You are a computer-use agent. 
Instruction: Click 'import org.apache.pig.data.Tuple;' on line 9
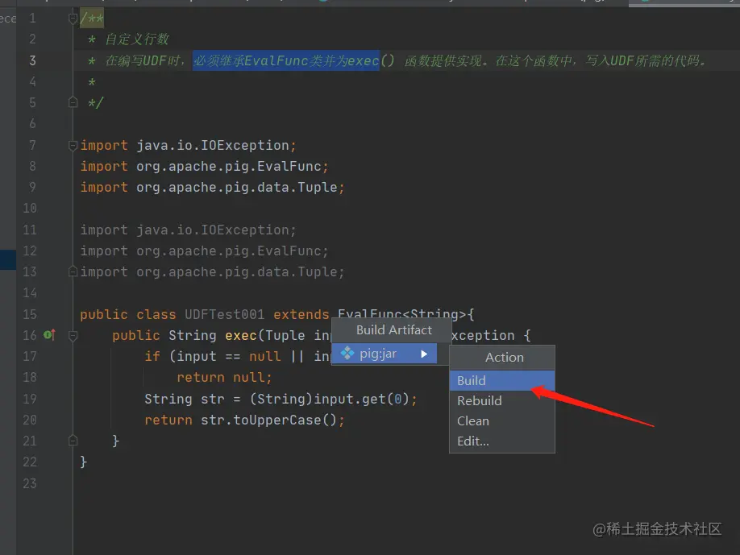pos(212,187)
